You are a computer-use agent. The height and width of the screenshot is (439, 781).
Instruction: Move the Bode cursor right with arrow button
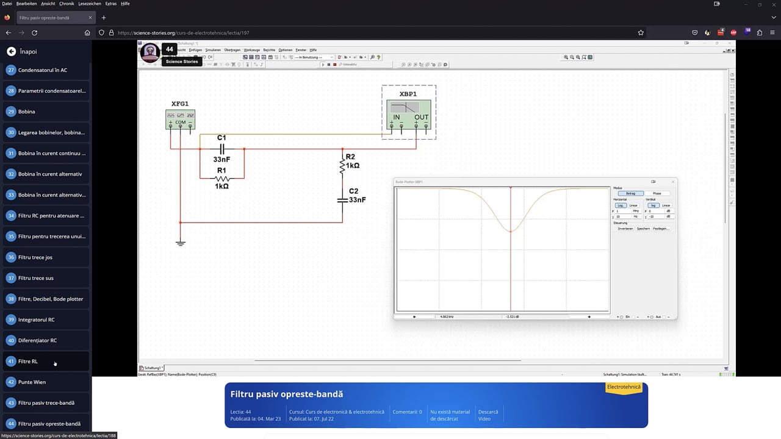click(589, 316)
